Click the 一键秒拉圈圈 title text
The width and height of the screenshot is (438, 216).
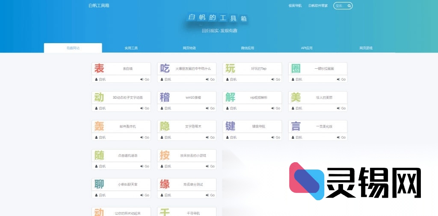point(324,69)
